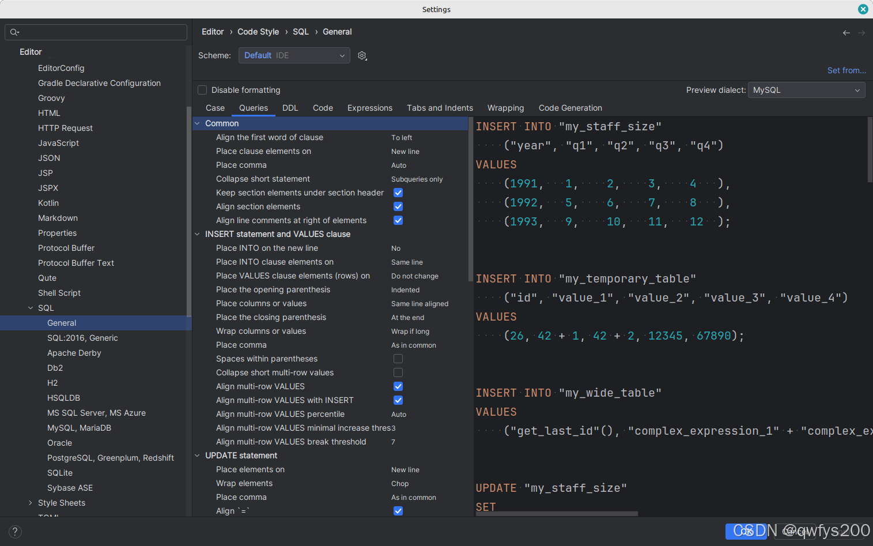Select PostgreSQL, Greenplum, Redshift dialect
This screenshot has height=546, width=873.
[x=111, y=458]
